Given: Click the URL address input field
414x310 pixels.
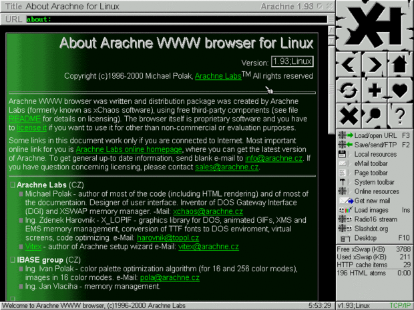Looking at the screenshot, I should 176,19.
